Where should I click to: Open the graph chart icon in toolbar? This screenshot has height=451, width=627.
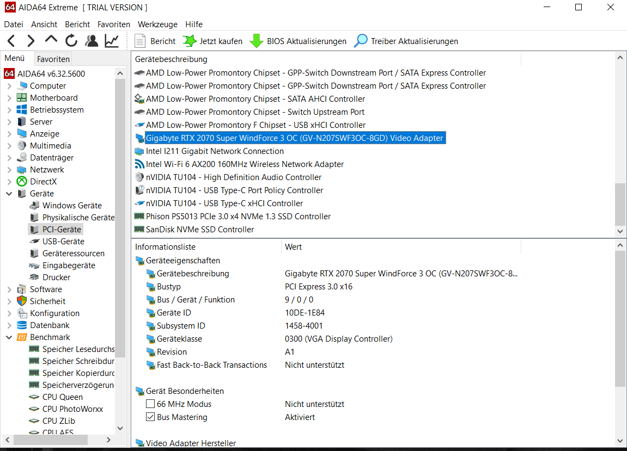point(112,41)
